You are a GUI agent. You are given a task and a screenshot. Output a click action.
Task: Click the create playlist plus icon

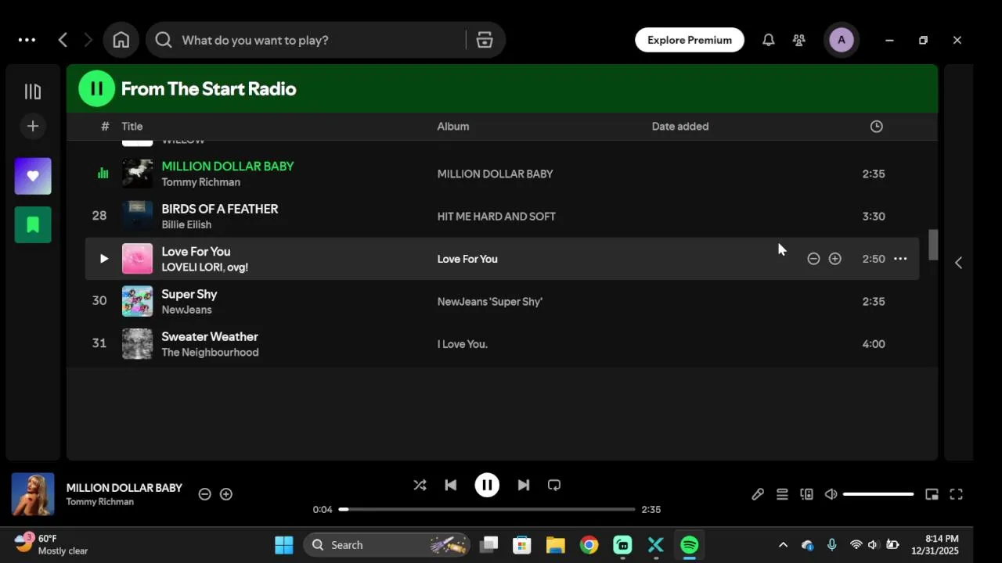click(32, 126)
